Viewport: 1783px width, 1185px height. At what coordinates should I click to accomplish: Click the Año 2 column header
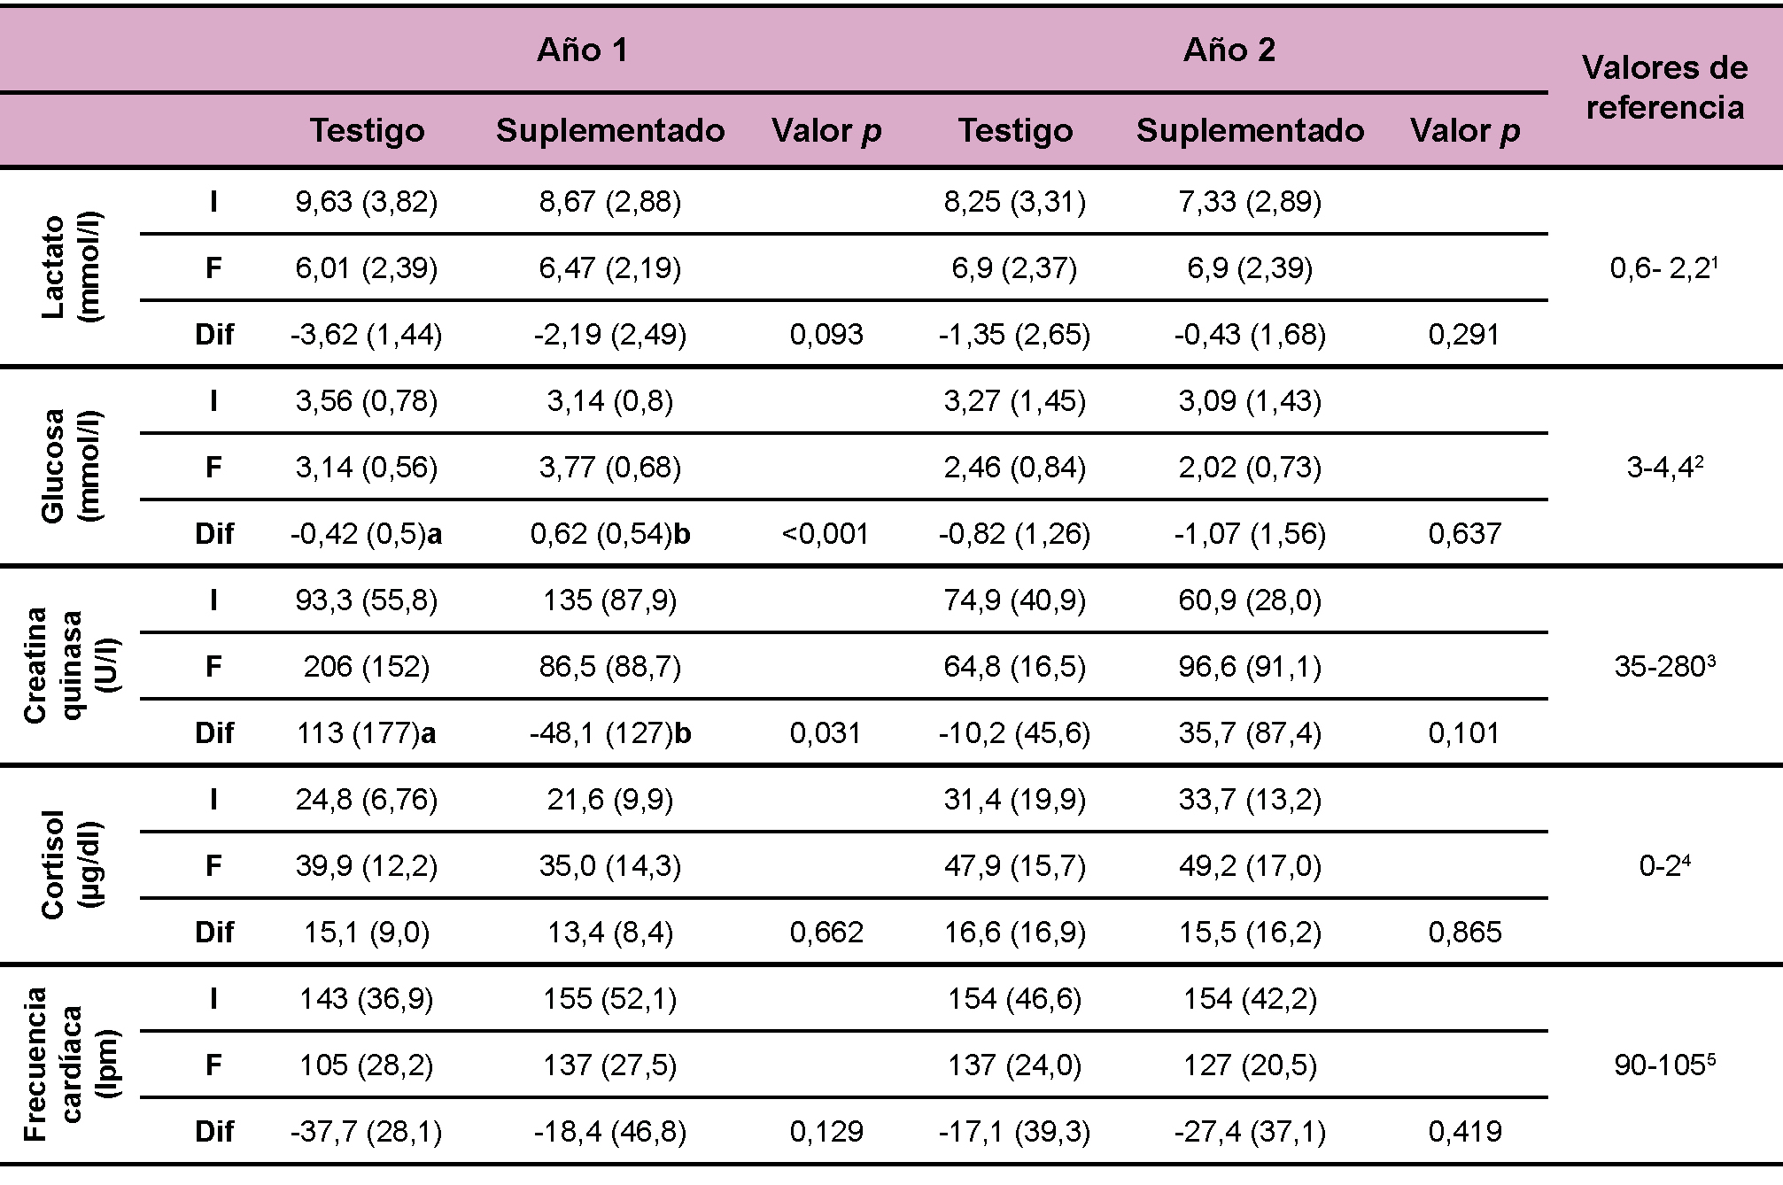point(1229,50)
